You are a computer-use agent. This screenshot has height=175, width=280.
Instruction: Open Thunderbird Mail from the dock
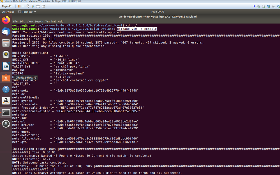point(6,31)
